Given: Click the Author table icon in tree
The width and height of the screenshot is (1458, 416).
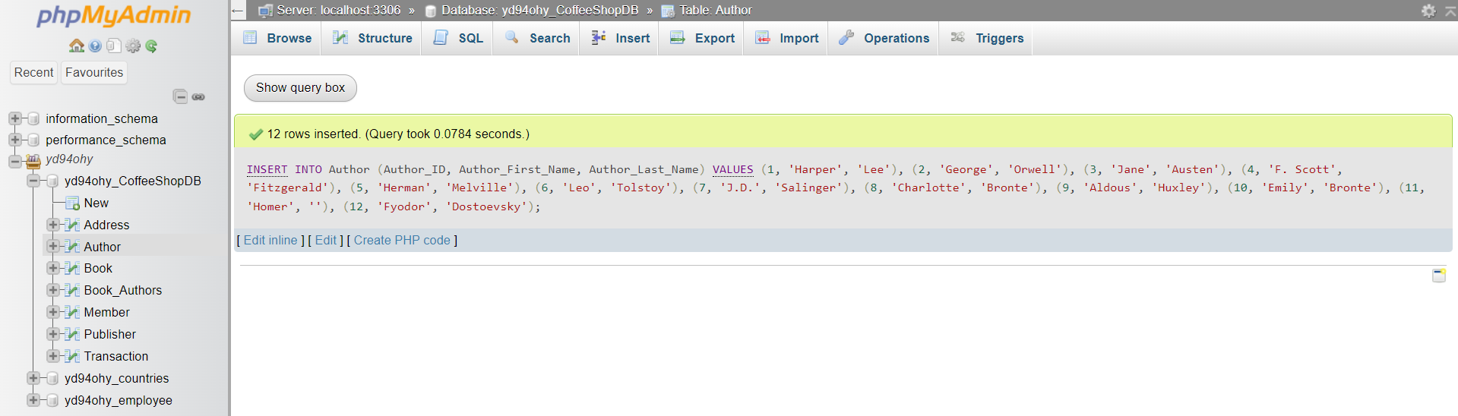Looking at the screenshot, I should pos(73,247).
